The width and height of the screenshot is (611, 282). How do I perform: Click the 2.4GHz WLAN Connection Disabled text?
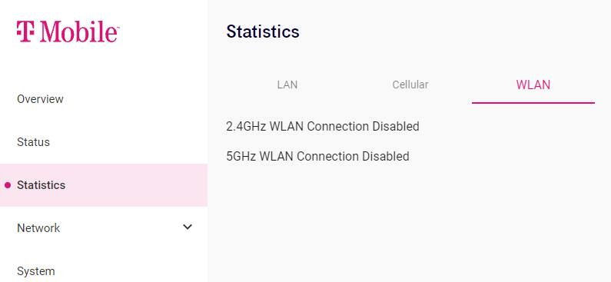pos(323,126)
